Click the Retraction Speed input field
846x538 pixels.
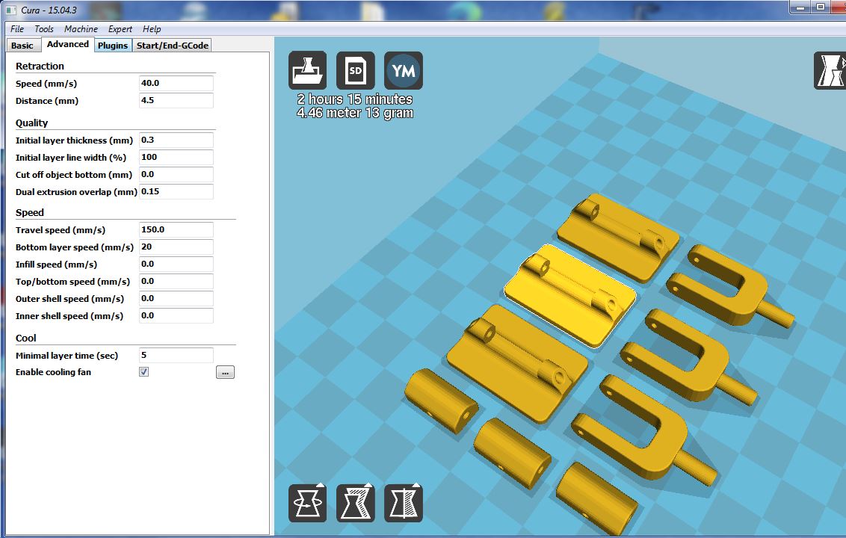tap(176, 84)
